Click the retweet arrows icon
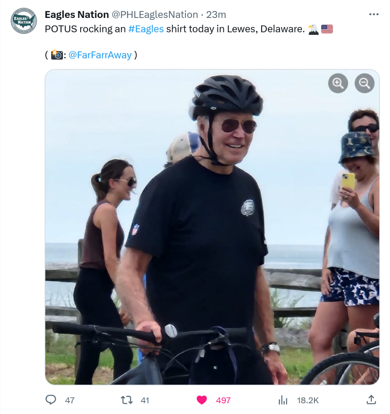This screenshot has height=414, width=390. tap(126, 400)
